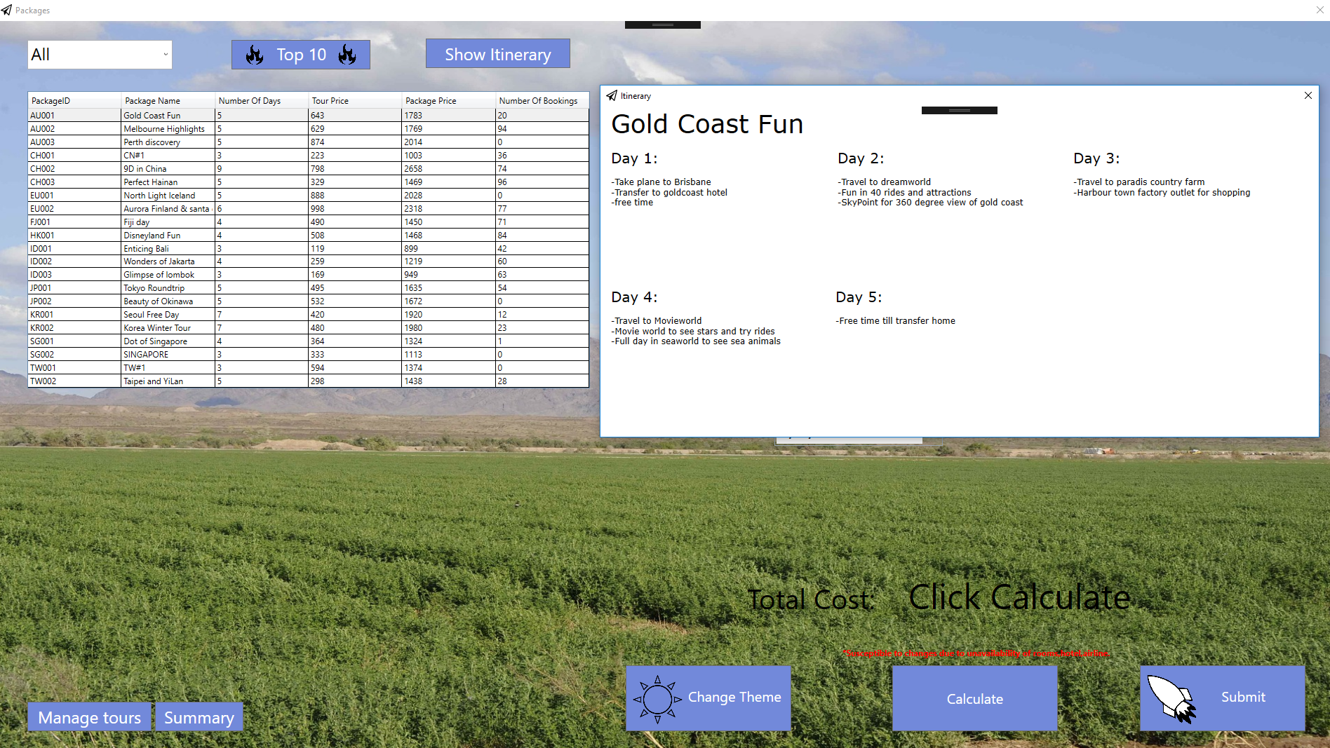
Task: Open Manage tours
Action: coord(89,717)
